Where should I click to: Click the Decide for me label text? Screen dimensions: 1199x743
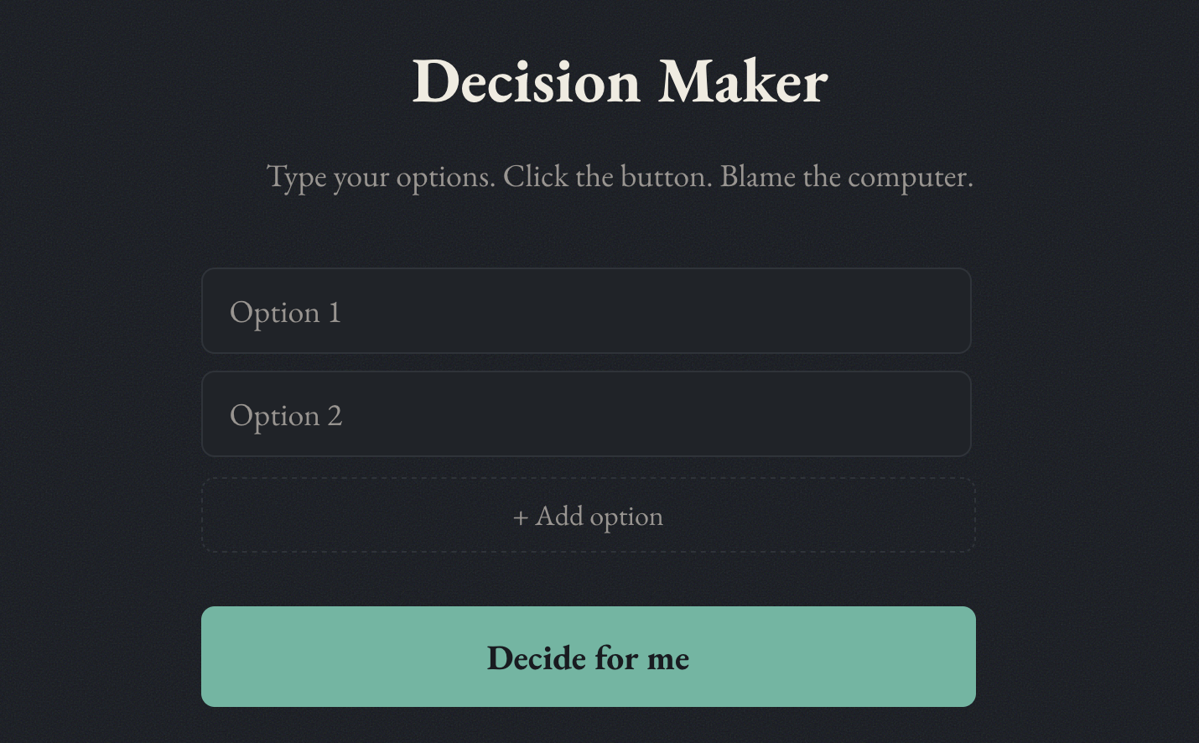pos(587,657)
